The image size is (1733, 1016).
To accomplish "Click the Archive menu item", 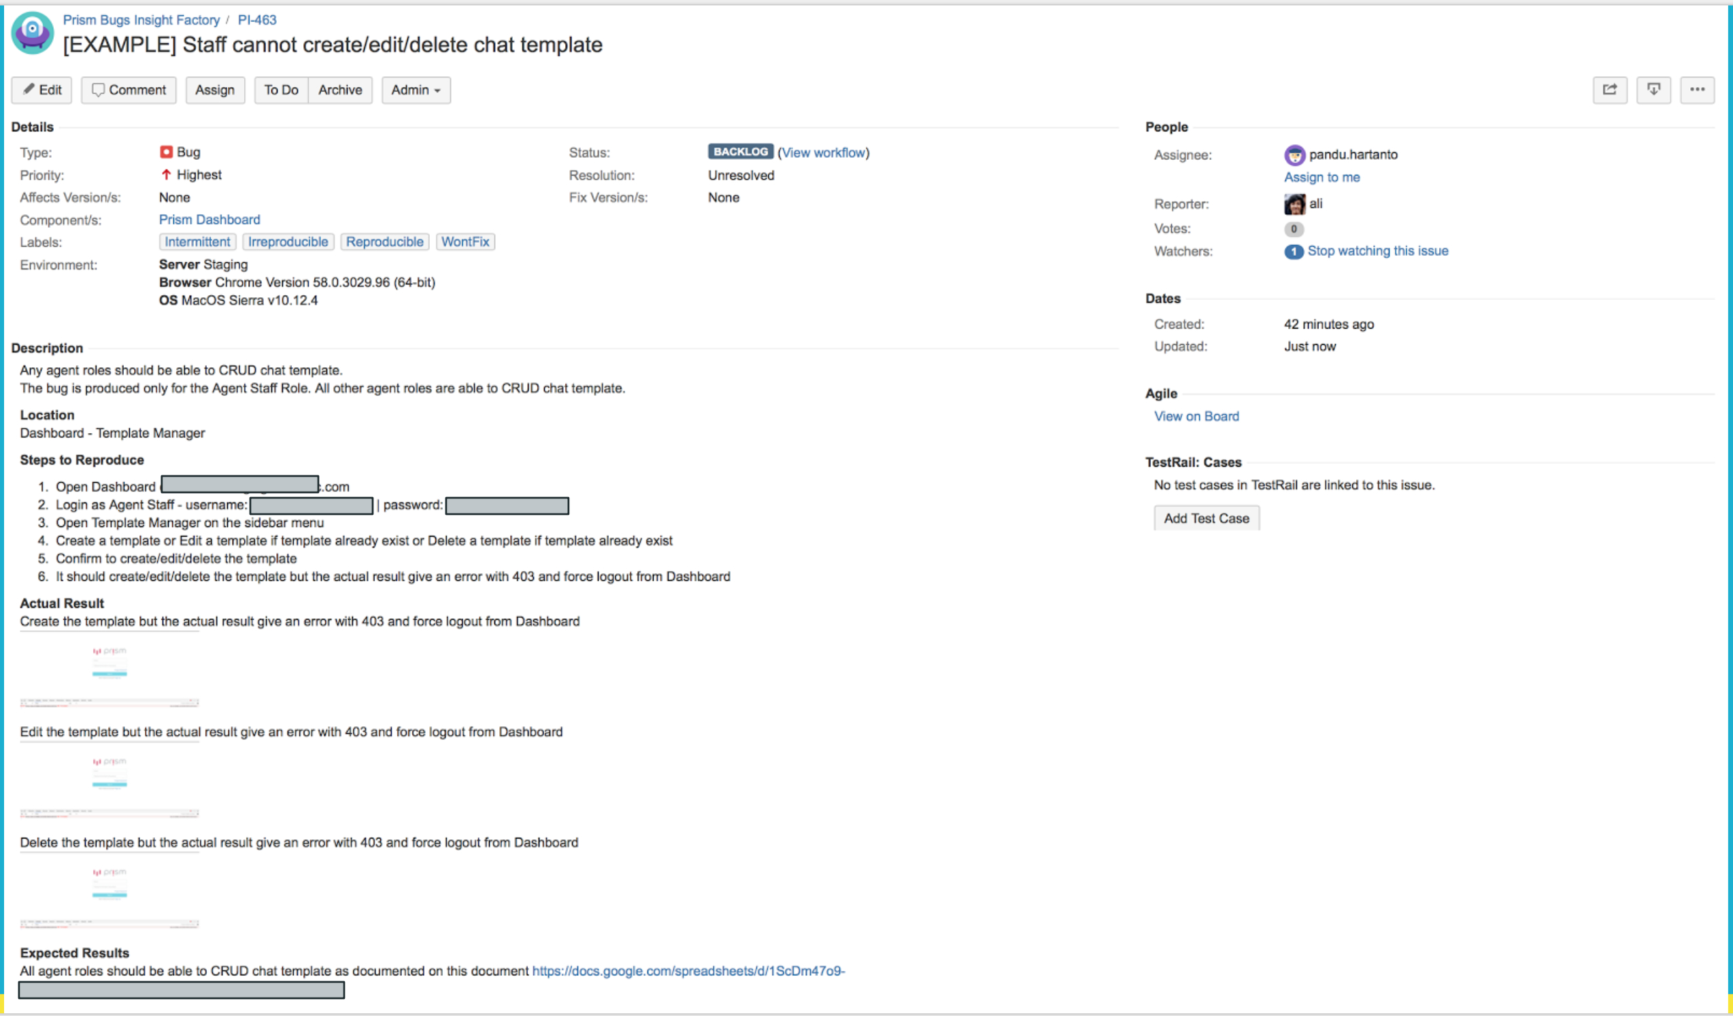I will (x=340, y=88).
